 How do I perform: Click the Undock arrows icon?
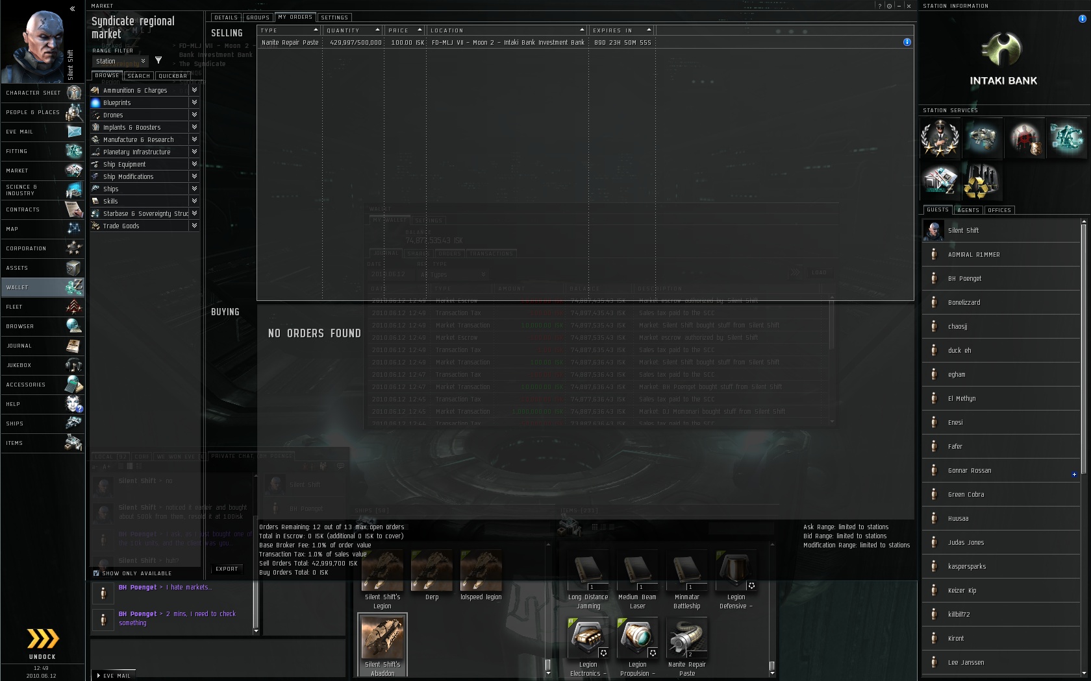[x=42, y=639]
